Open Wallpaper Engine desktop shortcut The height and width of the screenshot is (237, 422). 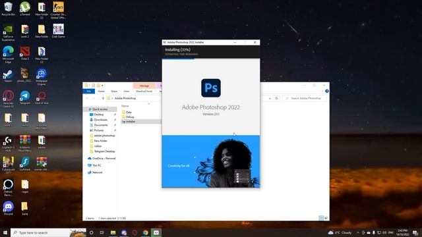tap(42, 77)
